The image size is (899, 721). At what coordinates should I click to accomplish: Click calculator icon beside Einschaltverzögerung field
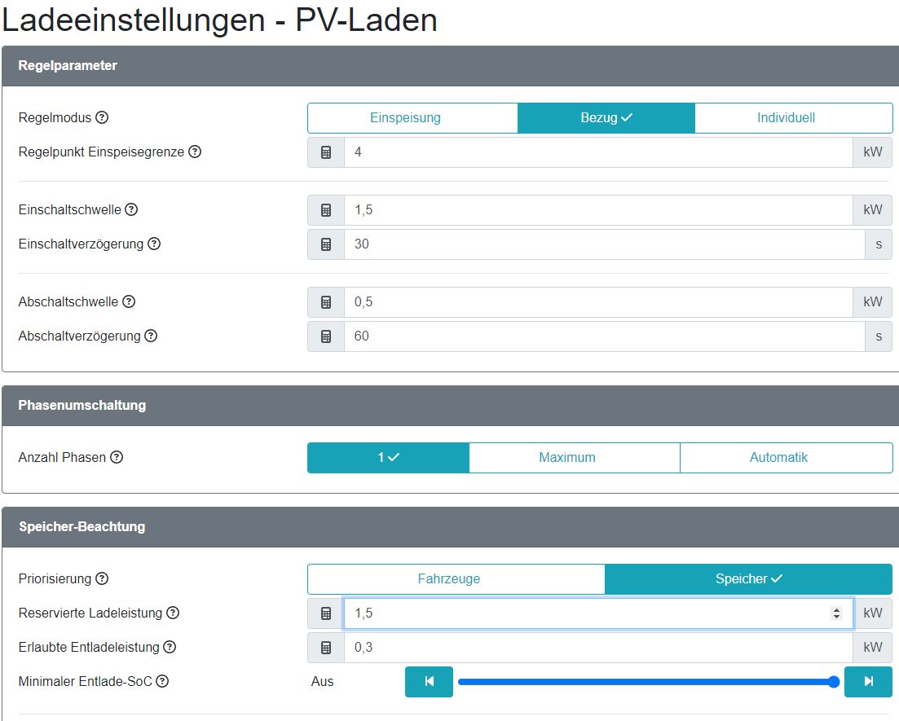326,244
